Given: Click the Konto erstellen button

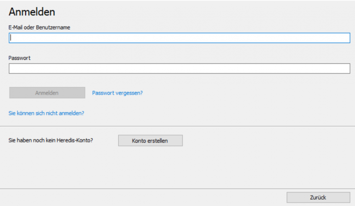Looking at the screenshot, I should coord(150,141).
